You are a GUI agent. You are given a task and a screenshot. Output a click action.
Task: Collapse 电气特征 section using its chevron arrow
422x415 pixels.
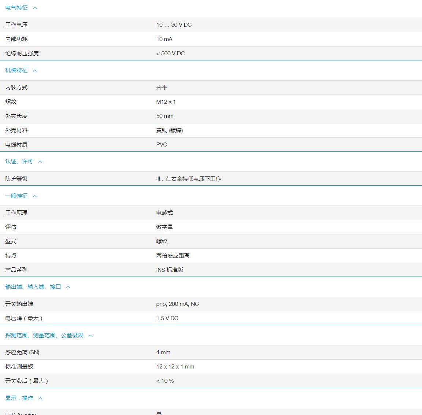[35, 8]
